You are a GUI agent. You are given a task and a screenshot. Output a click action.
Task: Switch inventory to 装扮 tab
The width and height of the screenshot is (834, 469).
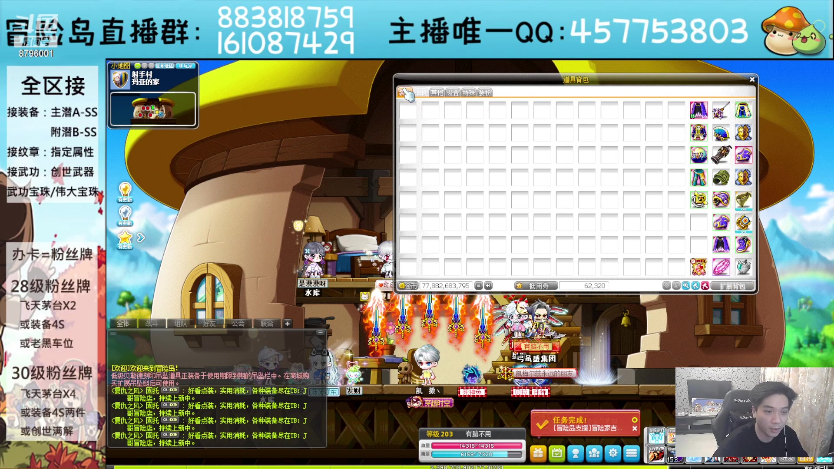tap(485, 92)
